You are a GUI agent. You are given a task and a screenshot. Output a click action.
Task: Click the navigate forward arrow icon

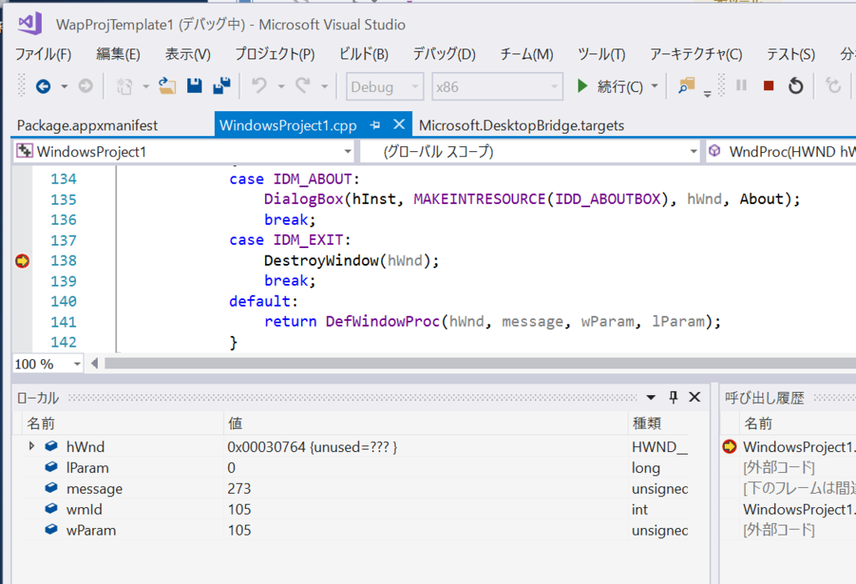(86, 86)
